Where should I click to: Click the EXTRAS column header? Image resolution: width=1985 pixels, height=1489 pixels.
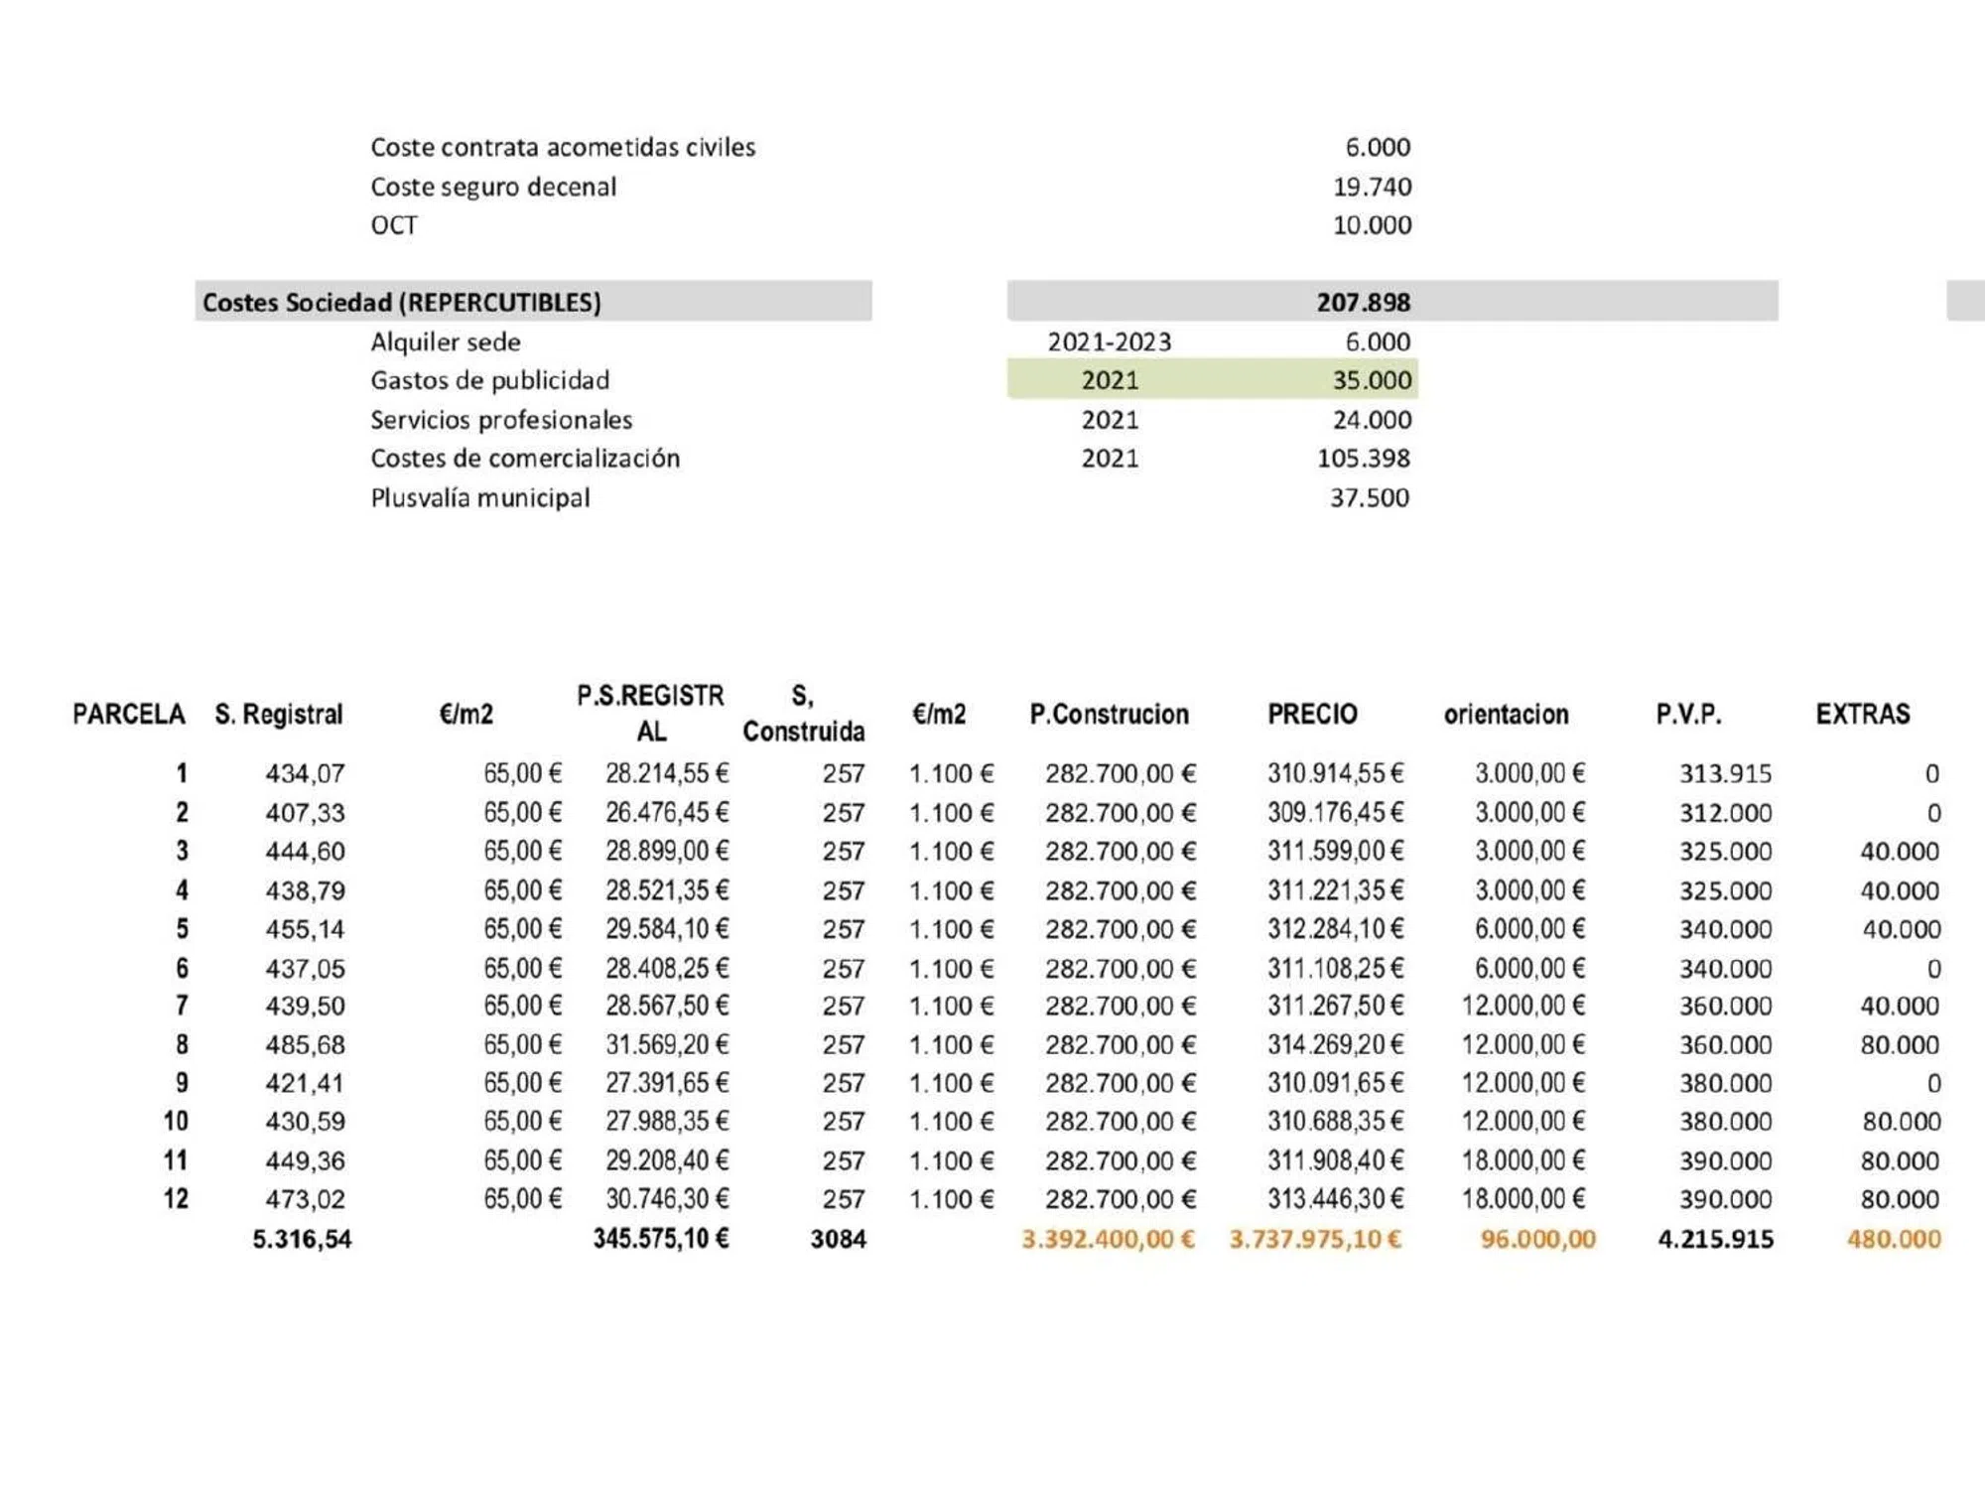1862,714
